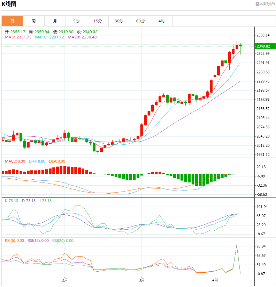
Task: Switch to the 月 monthly tab
Action: [55, 21]
